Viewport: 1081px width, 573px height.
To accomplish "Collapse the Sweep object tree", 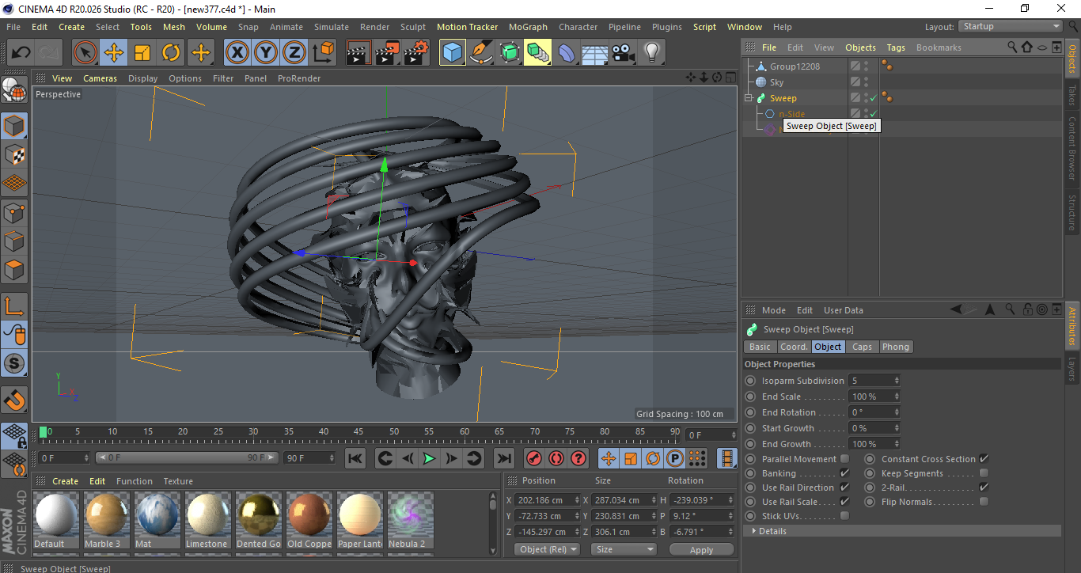I will [x=749, y=98].
